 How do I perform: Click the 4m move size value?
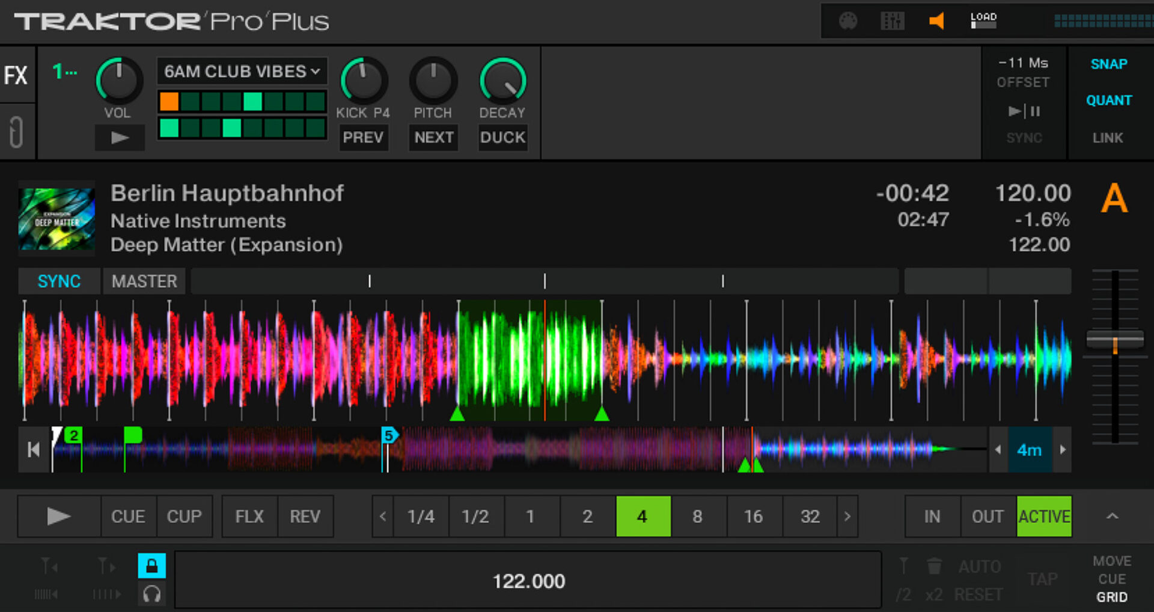point(1030,449)
